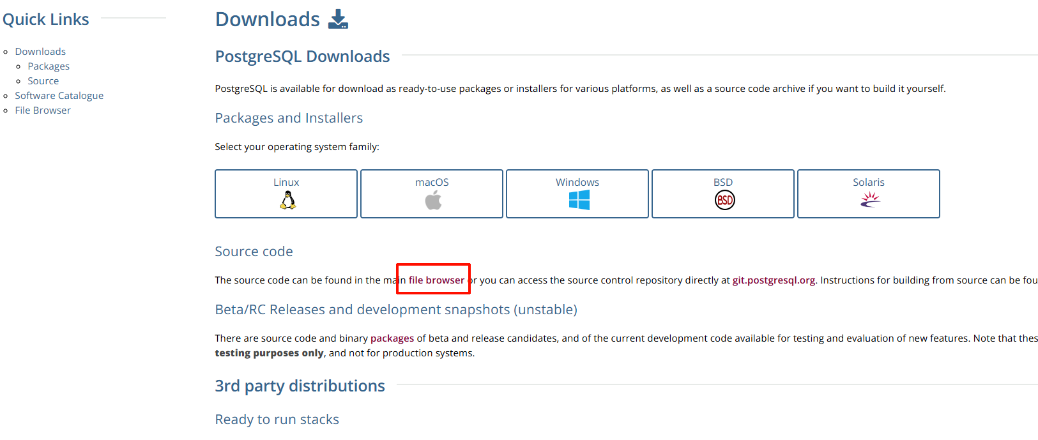Open File Browser in Quick Links sidebar
Screen dimensions: 1038x440
tap(43, 110)
